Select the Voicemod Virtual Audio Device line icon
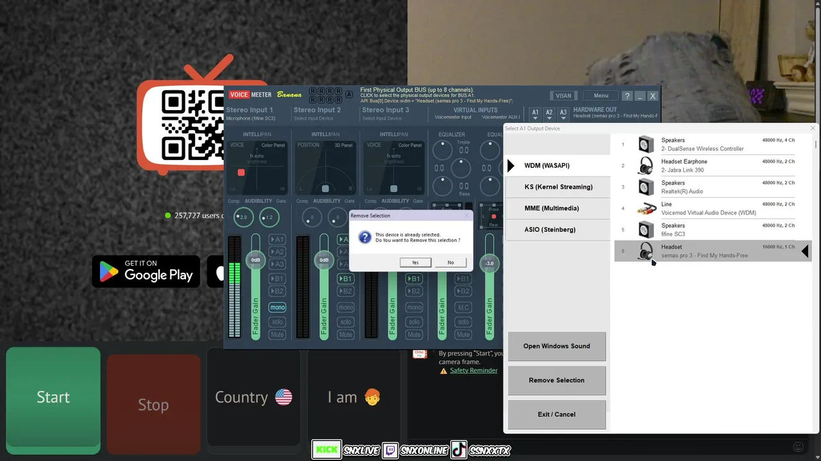This screenshot has width=821, height=461. 646,208
